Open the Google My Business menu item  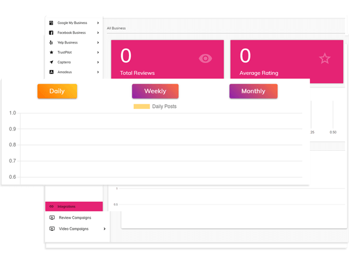(74, 23)
